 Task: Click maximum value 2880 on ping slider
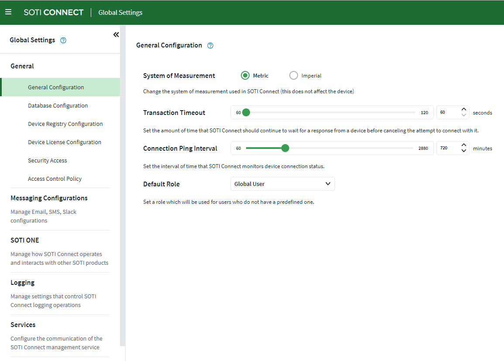point(423,148)
